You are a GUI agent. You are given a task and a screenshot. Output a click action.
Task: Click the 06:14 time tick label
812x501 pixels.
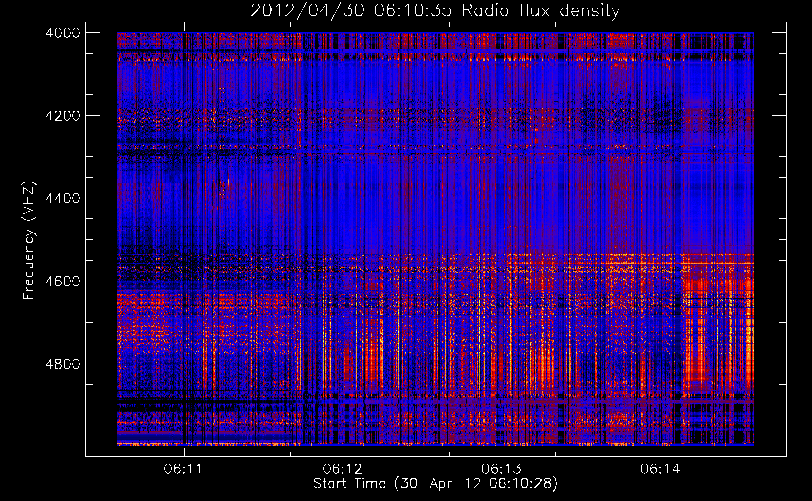click(660, 469)
